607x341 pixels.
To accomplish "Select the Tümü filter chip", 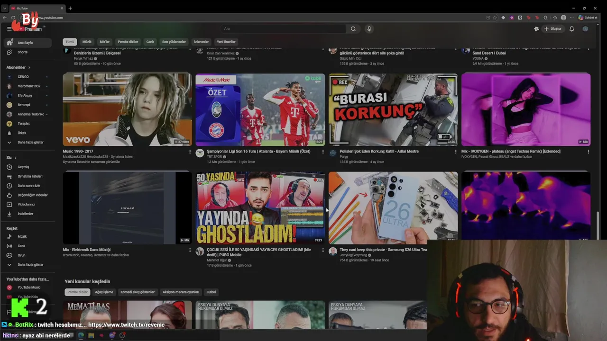I will (x=70, y=42).
